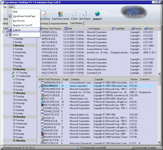The height and width of the screenshot is (150, 163).
Task: Click the active processes scroll-up arrow
Action: point(159,79)
